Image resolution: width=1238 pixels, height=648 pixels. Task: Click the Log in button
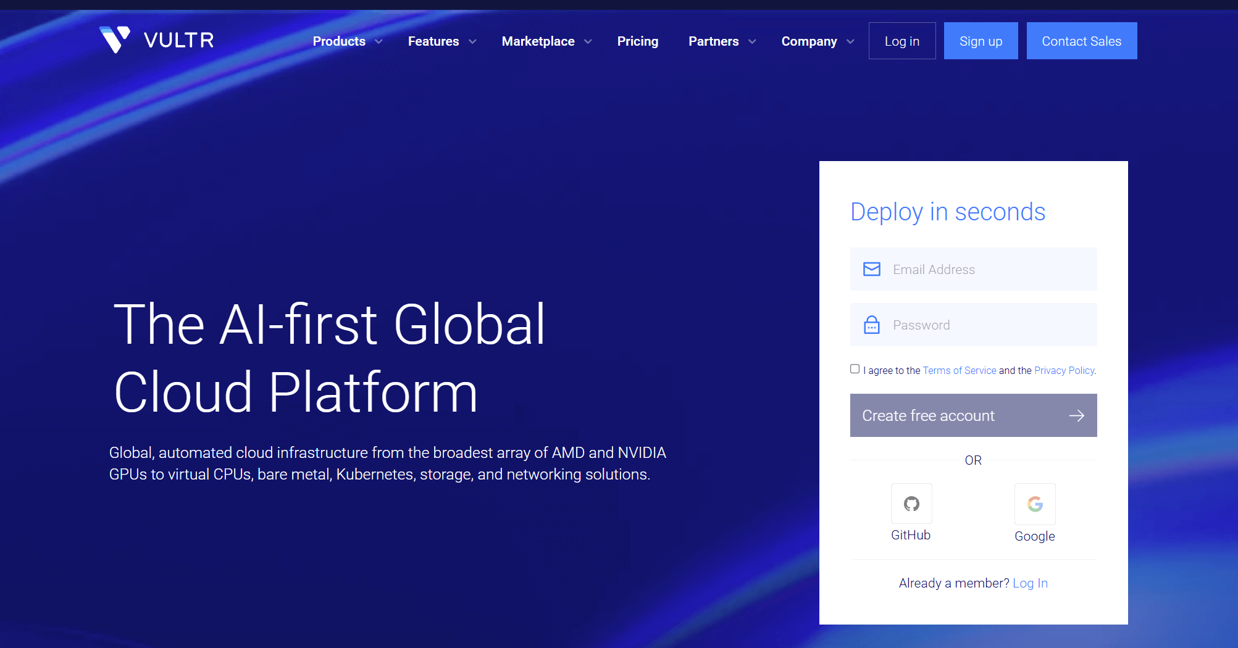(x=902, y=41)
